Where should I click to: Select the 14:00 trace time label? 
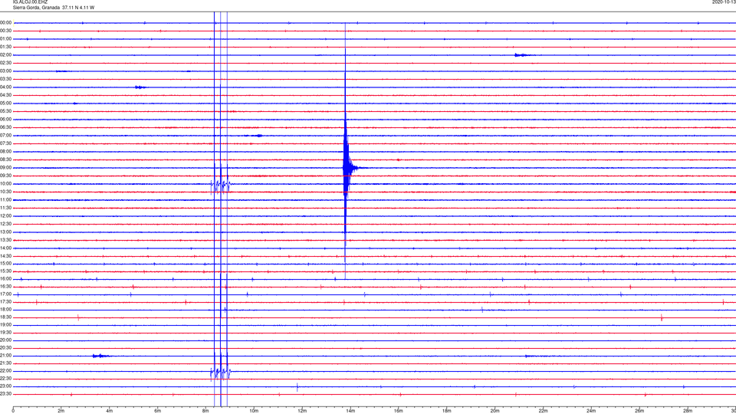coord(6,248)
